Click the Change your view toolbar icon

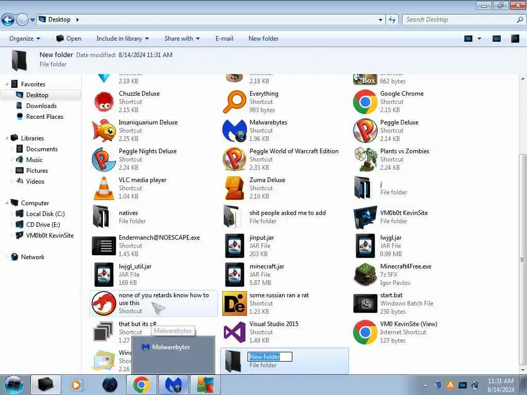(468, 39)
